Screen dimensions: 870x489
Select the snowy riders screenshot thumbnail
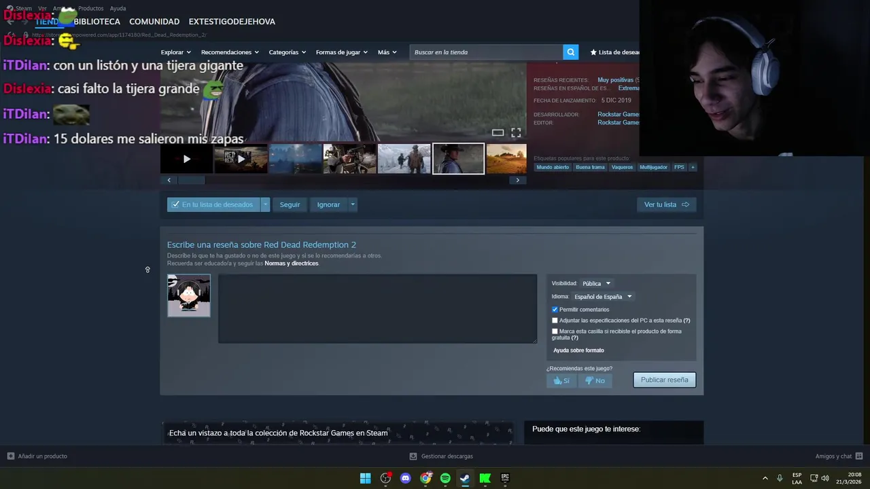[404, 159]
